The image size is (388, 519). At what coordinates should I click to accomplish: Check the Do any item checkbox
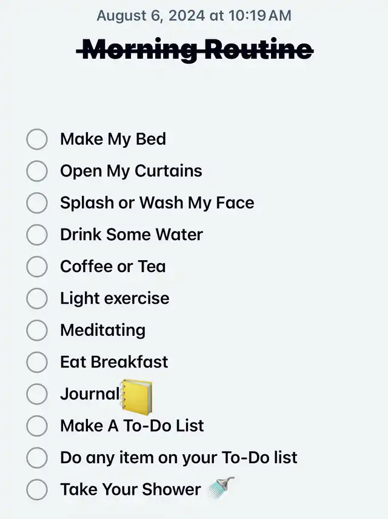[x=37, y=458]
